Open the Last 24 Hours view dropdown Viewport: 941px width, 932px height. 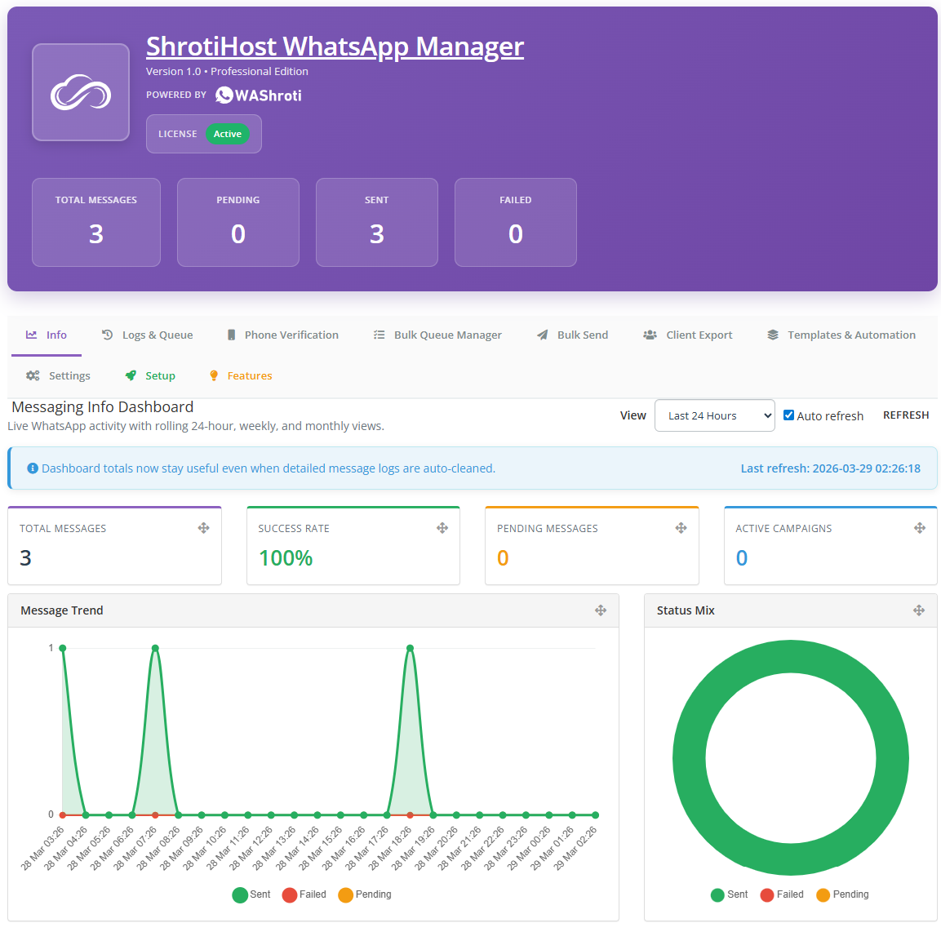[x=714, y=415]
